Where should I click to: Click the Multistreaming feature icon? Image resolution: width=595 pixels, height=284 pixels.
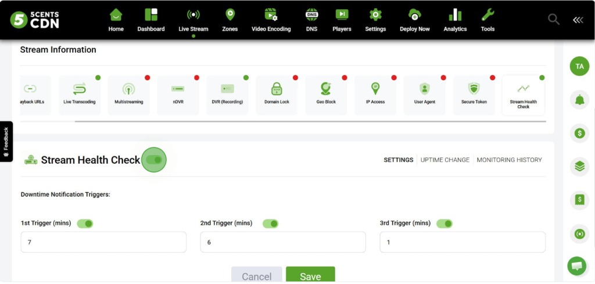pos(128,89)
